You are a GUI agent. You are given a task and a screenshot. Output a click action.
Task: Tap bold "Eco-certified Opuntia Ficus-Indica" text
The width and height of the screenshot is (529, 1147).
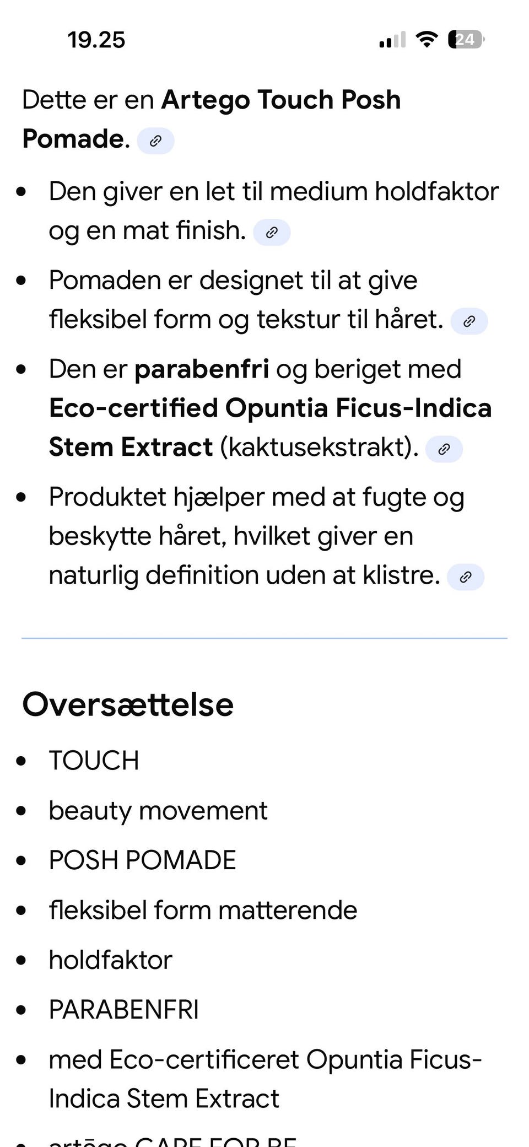270,408
